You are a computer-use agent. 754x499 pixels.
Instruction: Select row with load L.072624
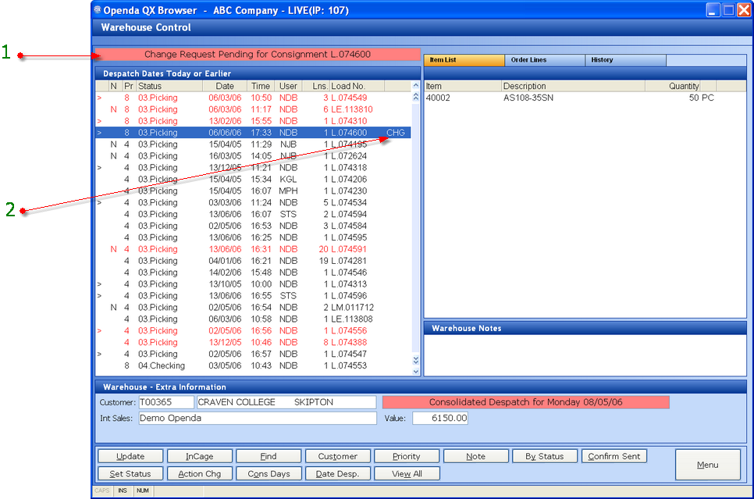(x=254, y=156)
